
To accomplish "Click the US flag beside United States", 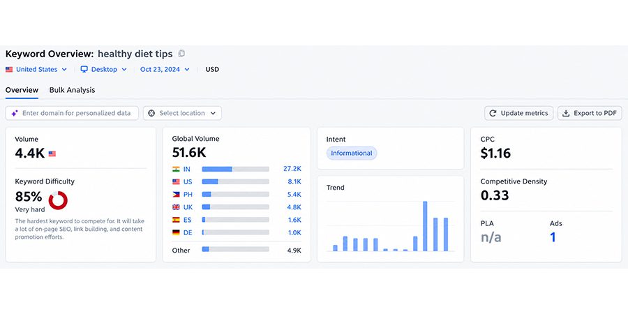I will pos(9,69).
